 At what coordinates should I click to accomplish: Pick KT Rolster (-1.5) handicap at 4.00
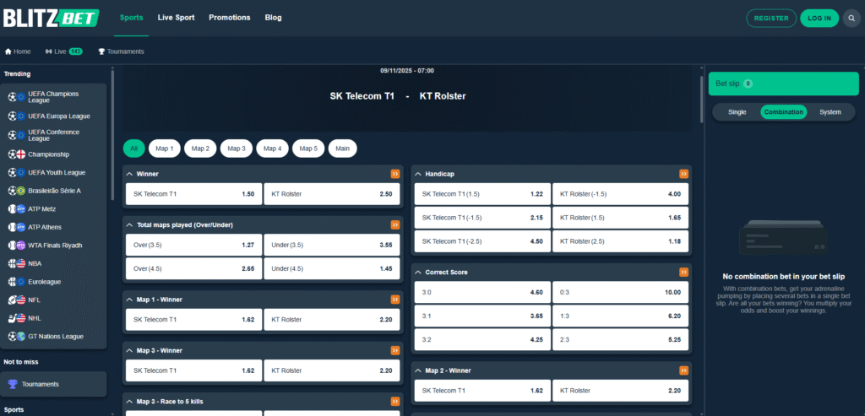(x=621, y=194)
